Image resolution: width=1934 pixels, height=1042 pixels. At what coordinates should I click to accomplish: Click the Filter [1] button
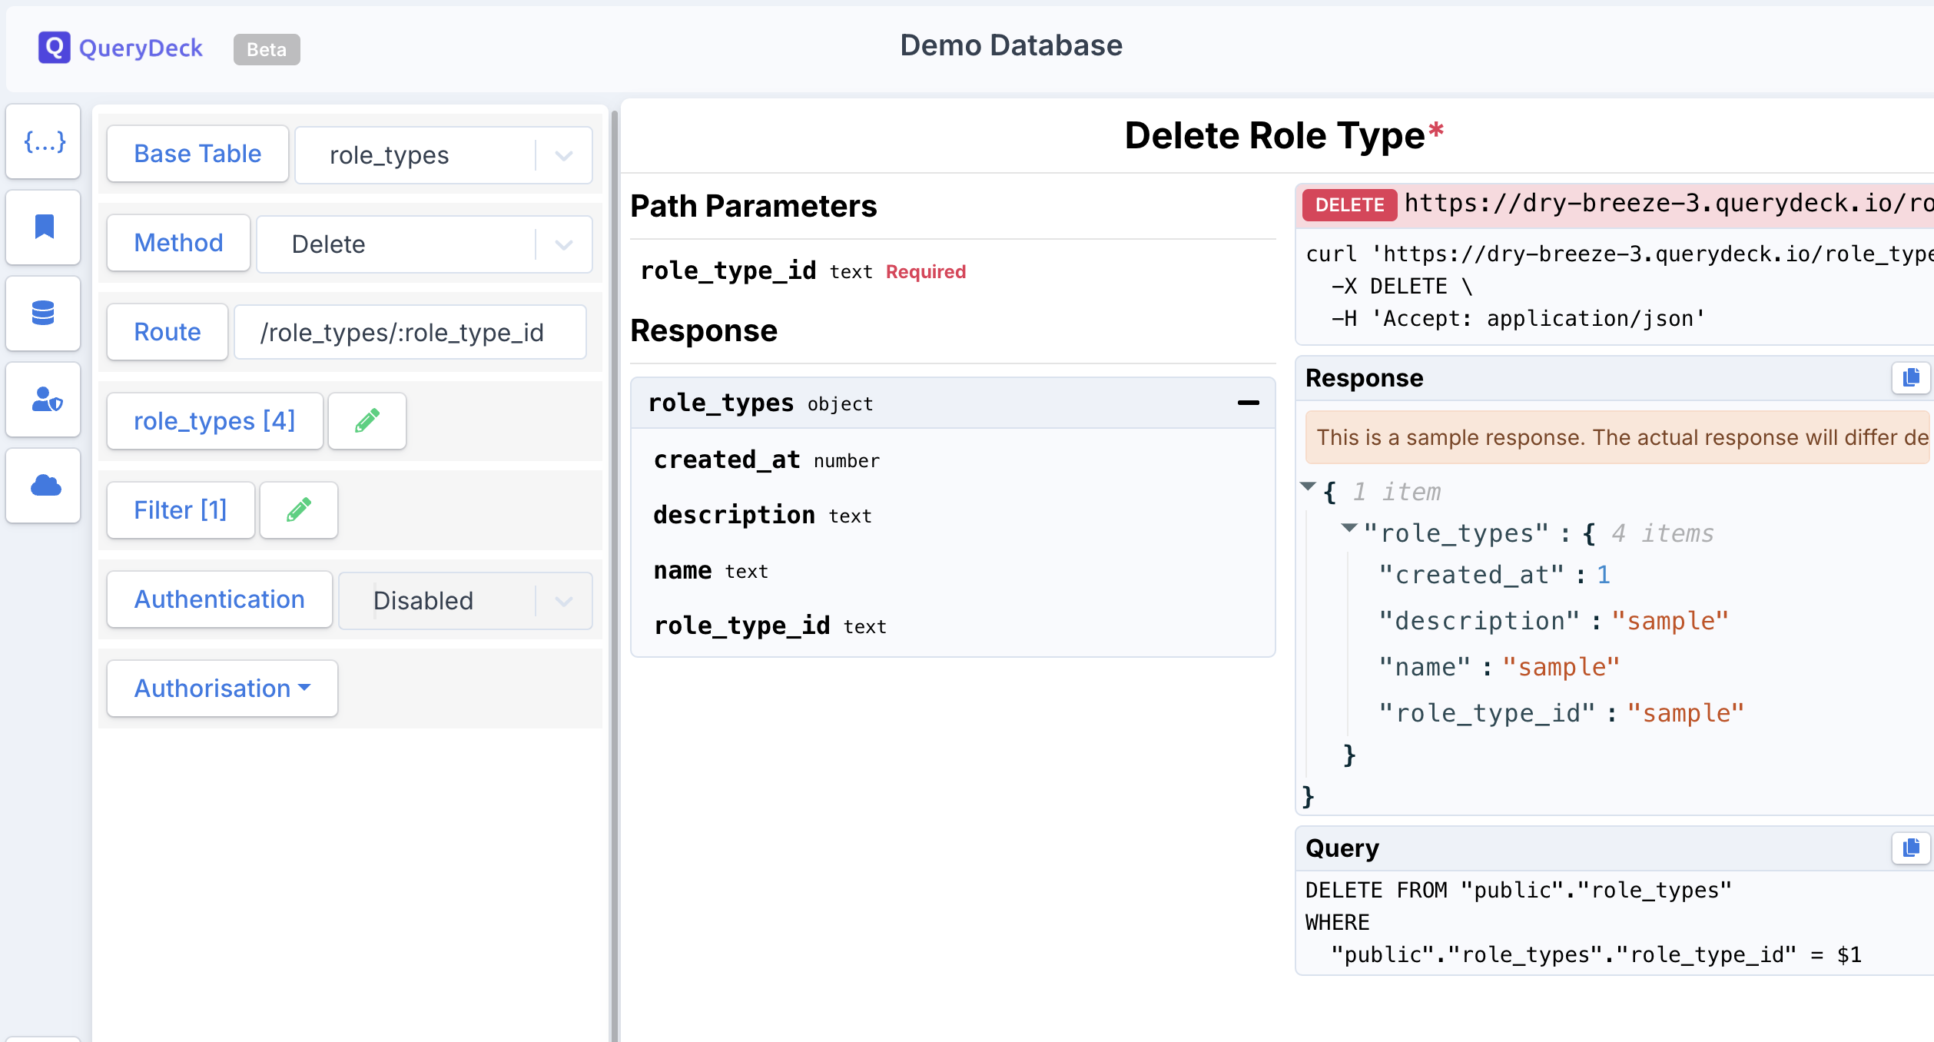(181, 510)
